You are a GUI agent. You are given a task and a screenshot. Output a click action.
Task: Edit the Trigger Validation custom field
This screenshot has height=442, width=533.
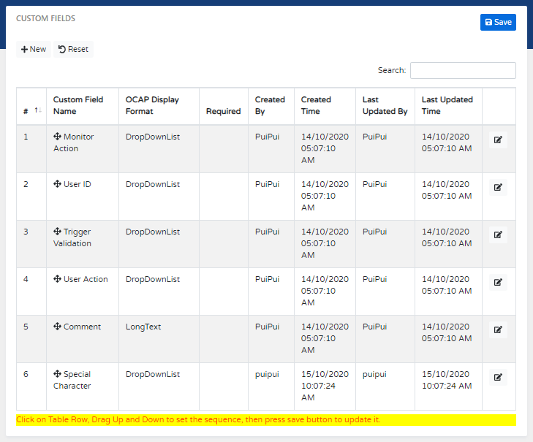coord(498,235)
